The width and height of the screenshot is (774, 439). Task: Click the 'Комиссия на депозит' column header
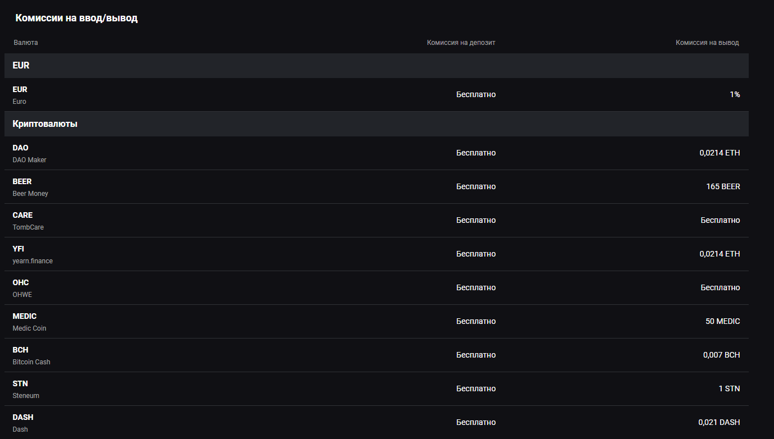point(461,43)
